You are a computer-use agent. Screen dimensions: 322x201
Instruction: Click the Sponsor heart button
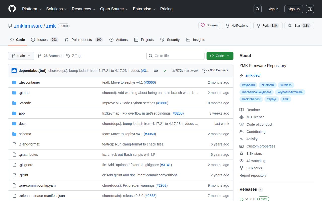click(209, 26)
